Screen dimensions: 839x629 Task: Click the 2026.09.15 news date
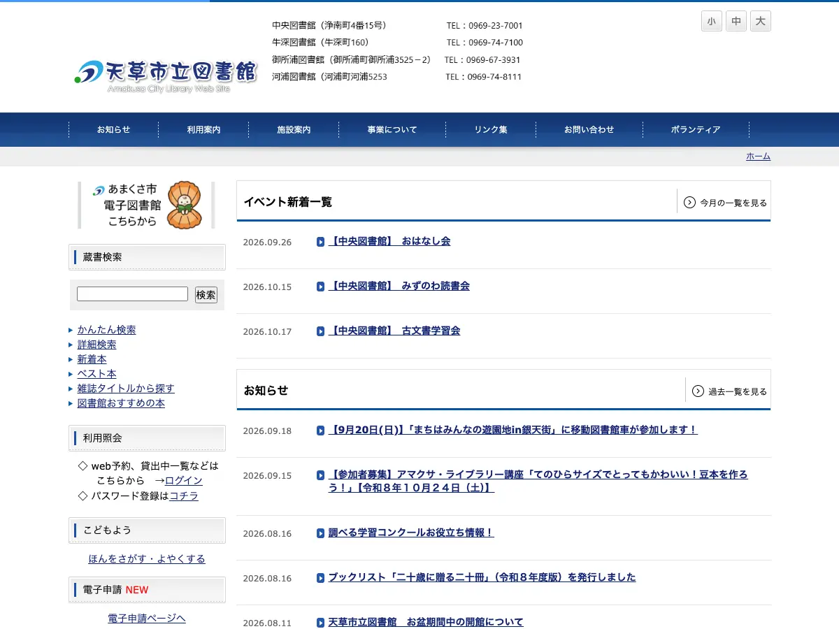267,476
